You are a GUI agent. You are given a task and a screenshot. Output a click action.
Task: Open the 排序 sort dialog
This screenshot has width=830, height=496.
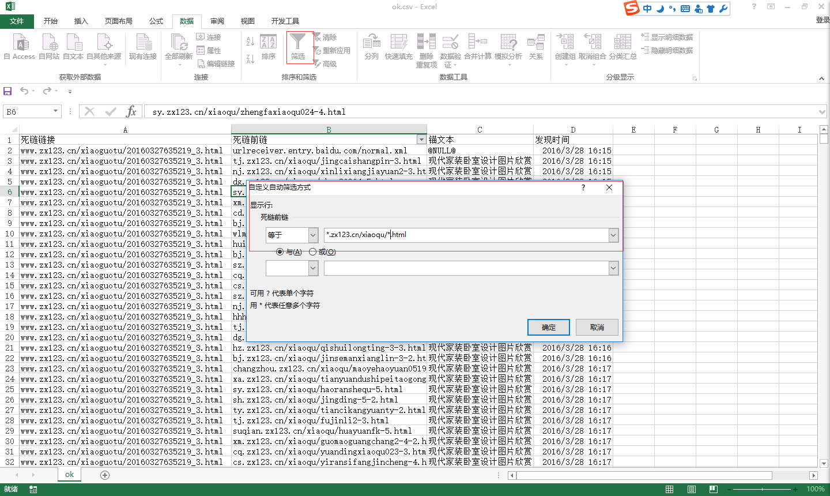point(269,47)
